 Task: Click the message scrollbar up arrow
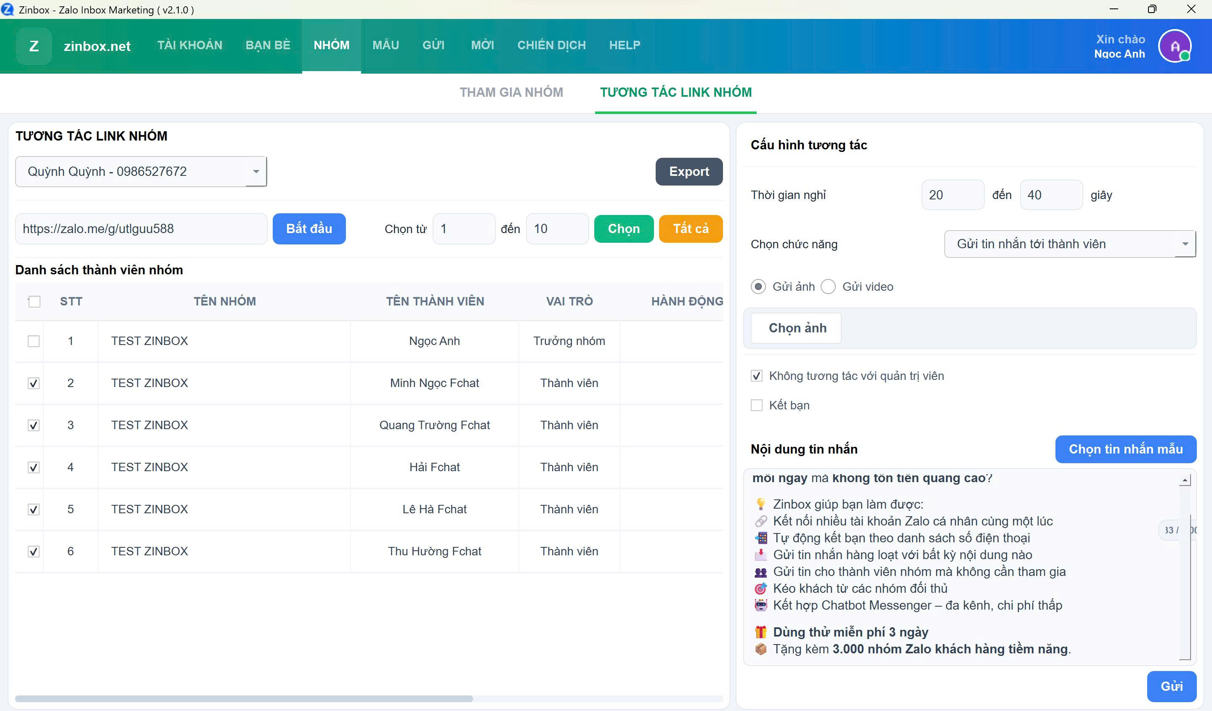pos(1185,480)
